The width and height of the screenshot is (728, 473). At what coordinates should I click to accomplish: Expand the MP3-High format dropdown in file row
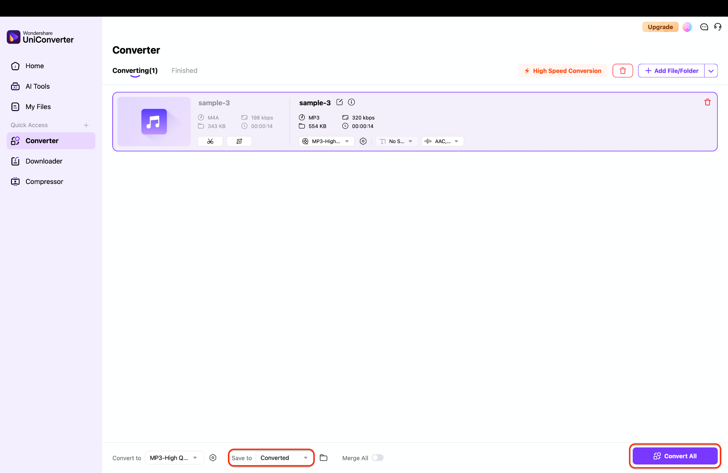tap(326, 141)
